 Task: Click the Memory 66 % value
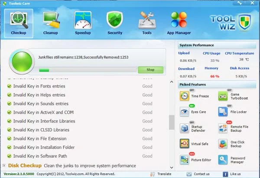(215, 76)
